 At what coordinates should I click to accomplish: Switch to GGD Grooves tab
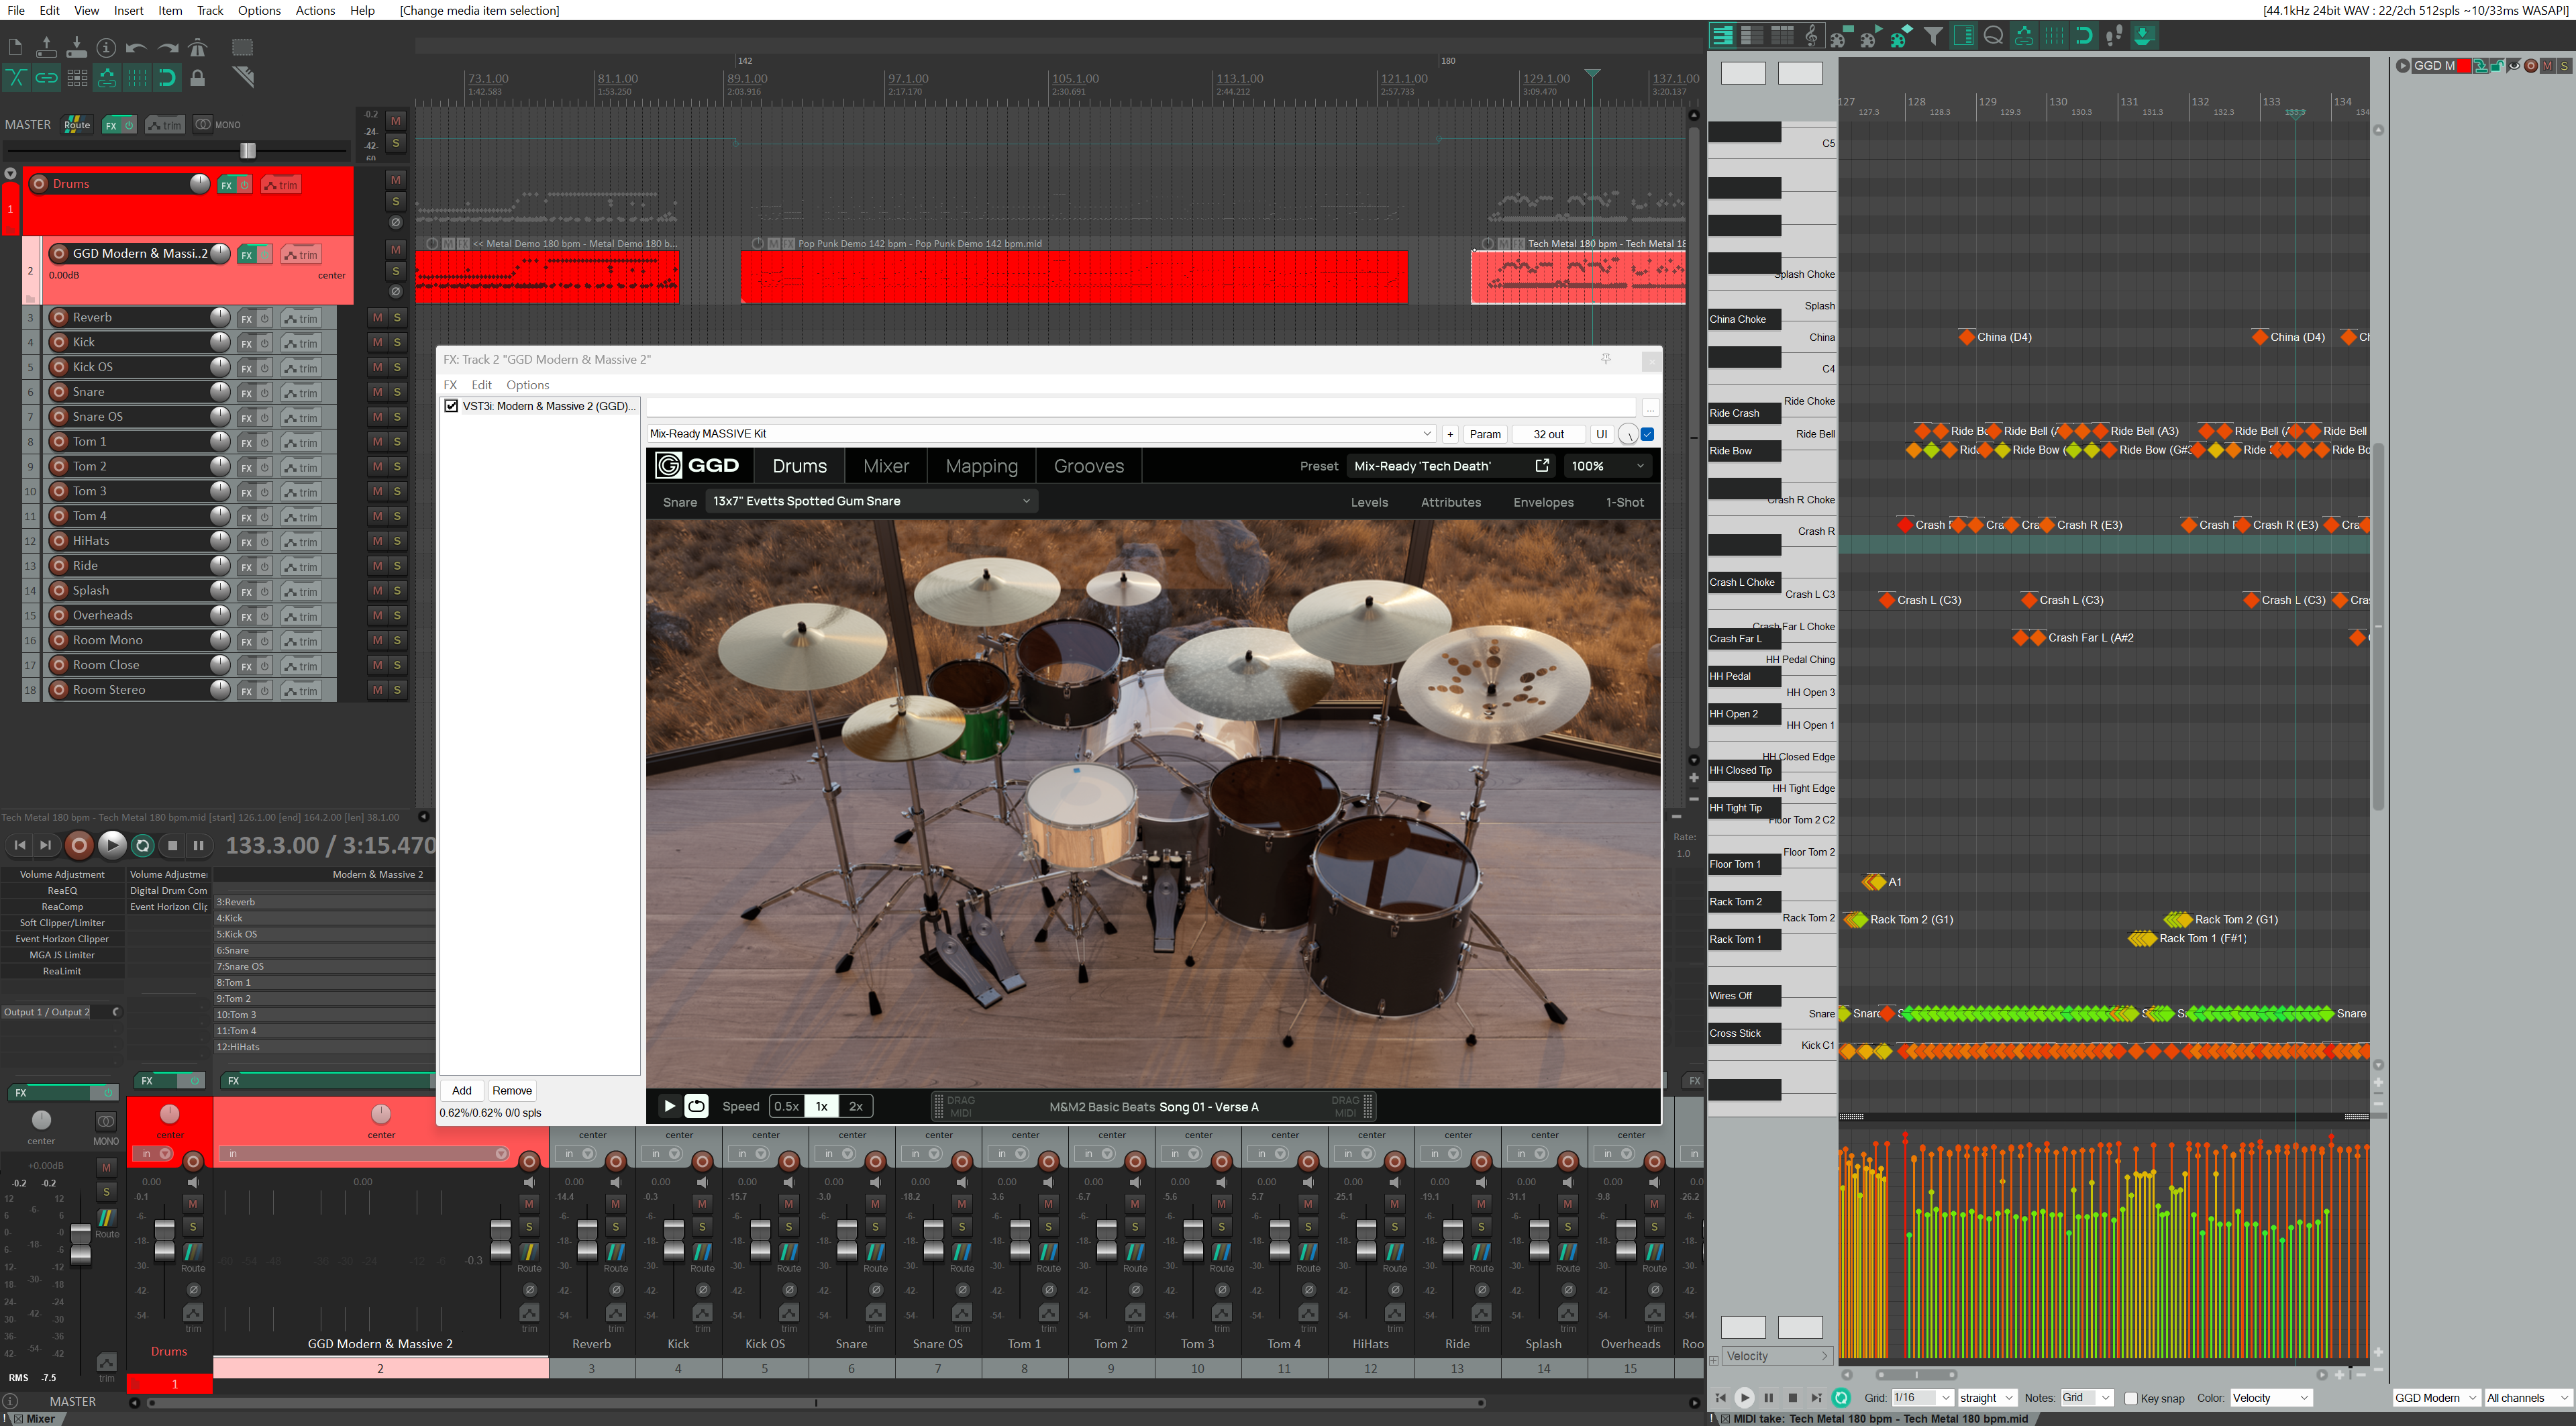(x=1088, y=466)
